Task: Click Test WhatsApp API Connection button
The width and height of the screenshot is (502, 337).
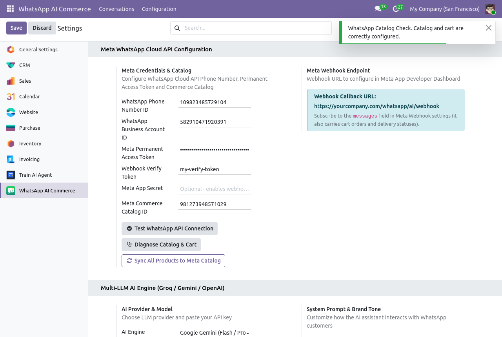Action: click(x=169, y=228)
